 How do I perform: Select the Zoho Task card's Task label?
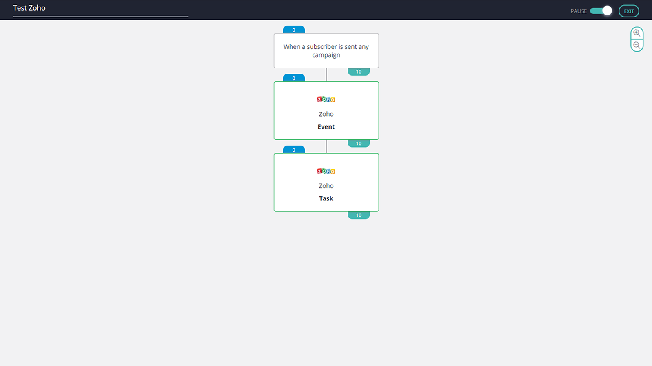326,198
